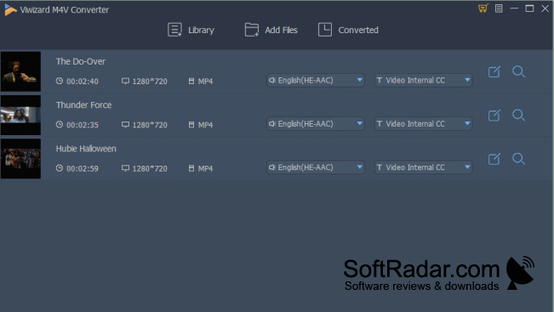
Task: Select the Thunder Force video thumbnail
Action: [20, 115]
